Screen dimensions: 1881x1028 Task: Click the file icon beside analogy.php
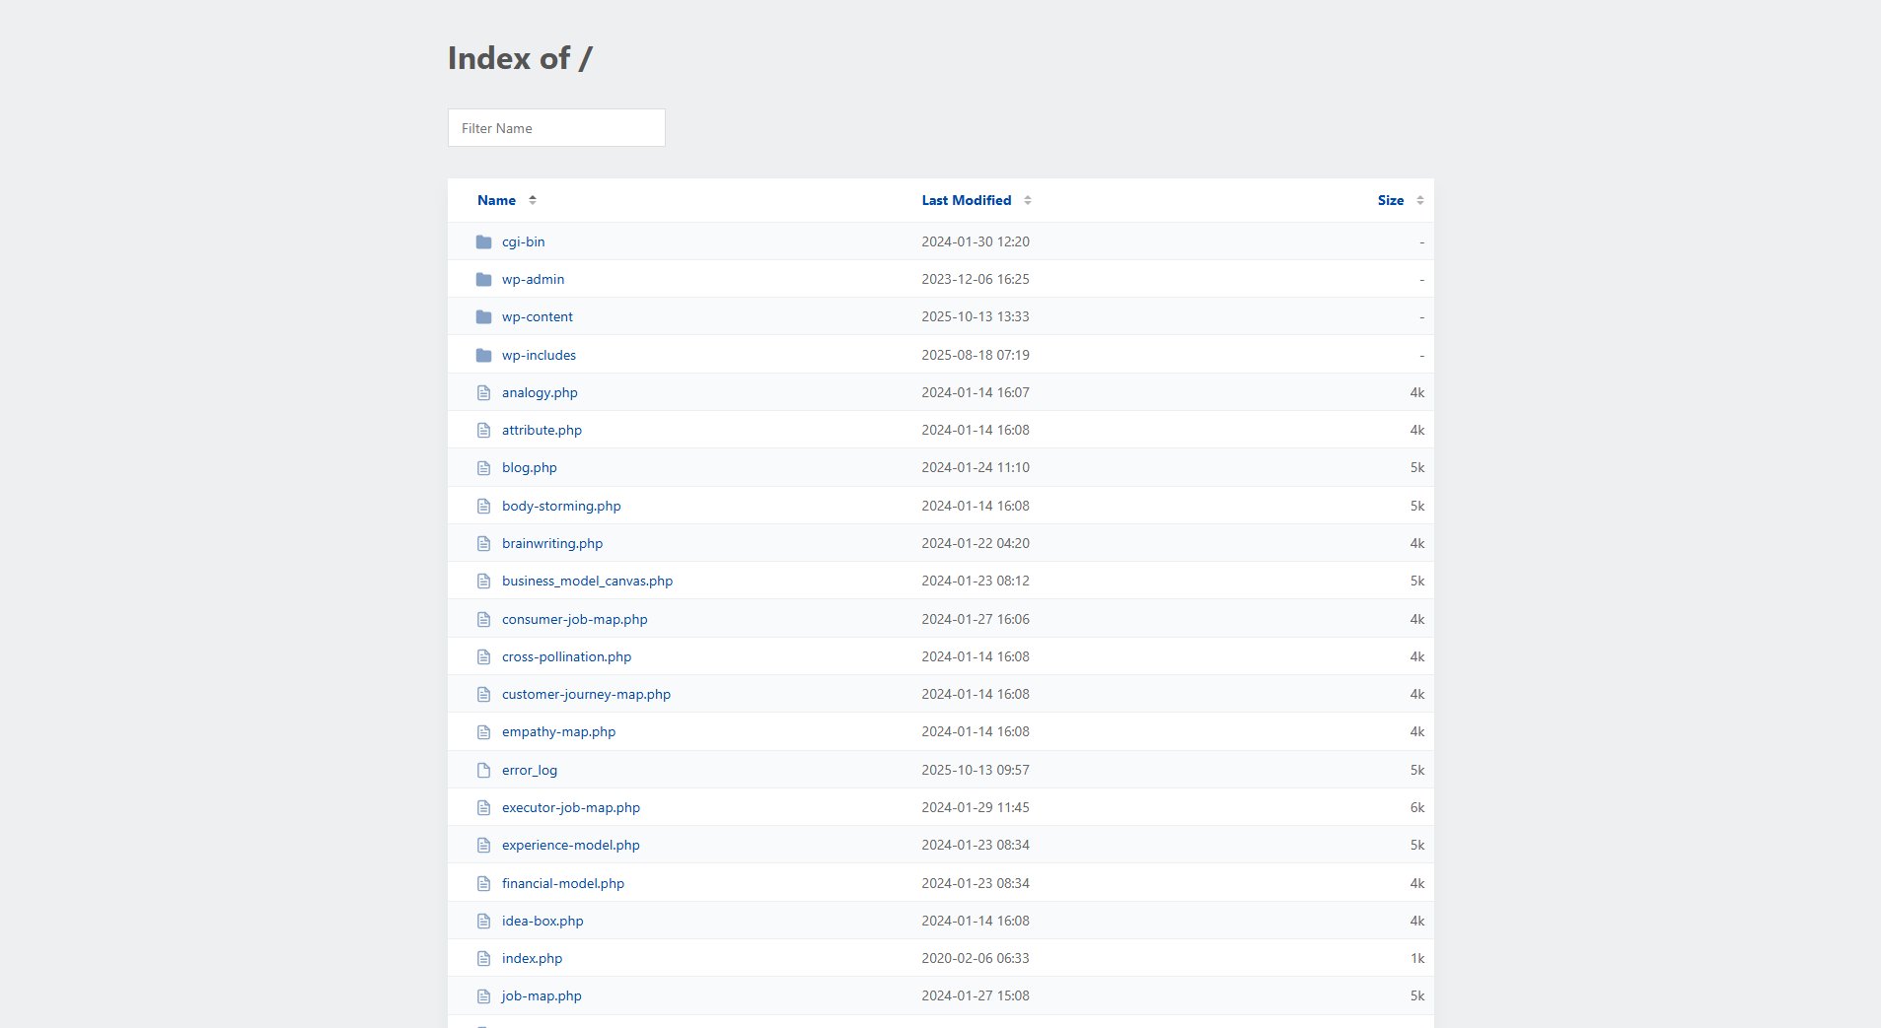483,392
